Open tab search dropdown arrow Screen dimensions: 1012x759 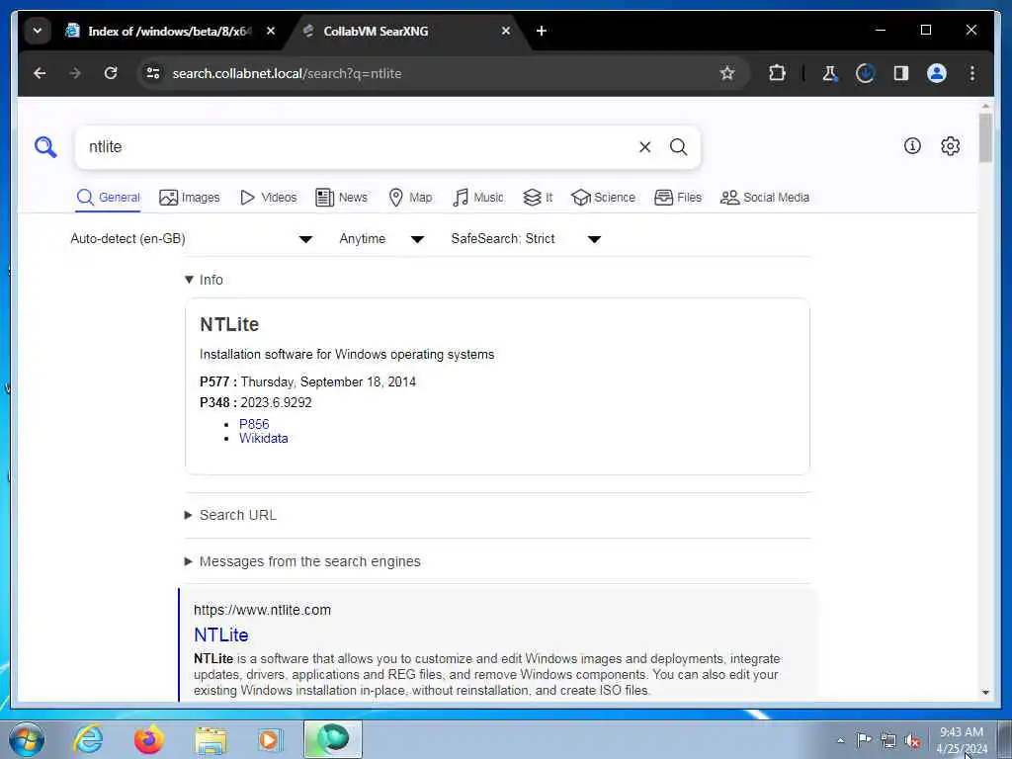point(38,31)
